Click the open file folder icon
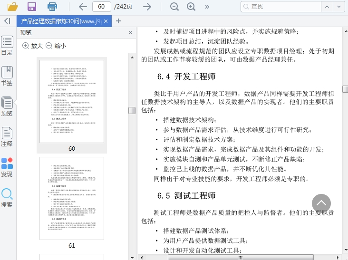 13,7
